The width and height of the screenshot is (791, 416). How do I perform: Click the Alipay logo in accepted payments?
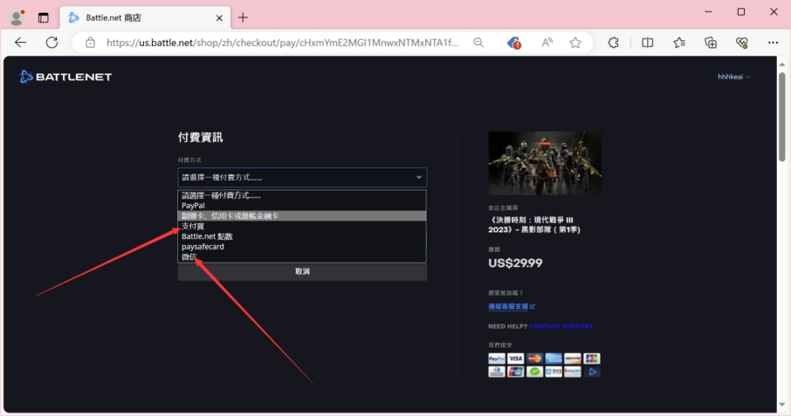[x=554, y=372]
